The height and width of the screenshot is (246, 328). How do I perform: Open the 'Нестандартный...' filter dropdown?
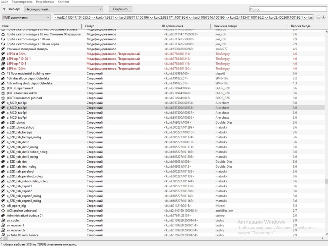[64, 9]
